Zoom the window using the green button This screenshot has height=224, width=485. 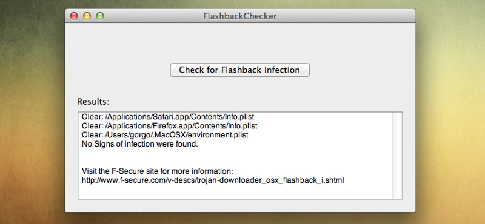pos(100,16)
